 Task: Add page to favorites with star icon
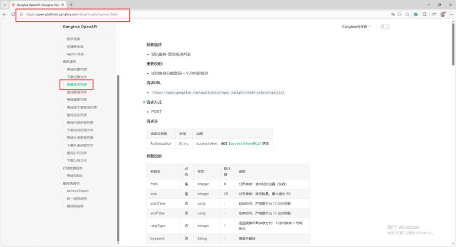pyautogui.click(x=407, y=14)
